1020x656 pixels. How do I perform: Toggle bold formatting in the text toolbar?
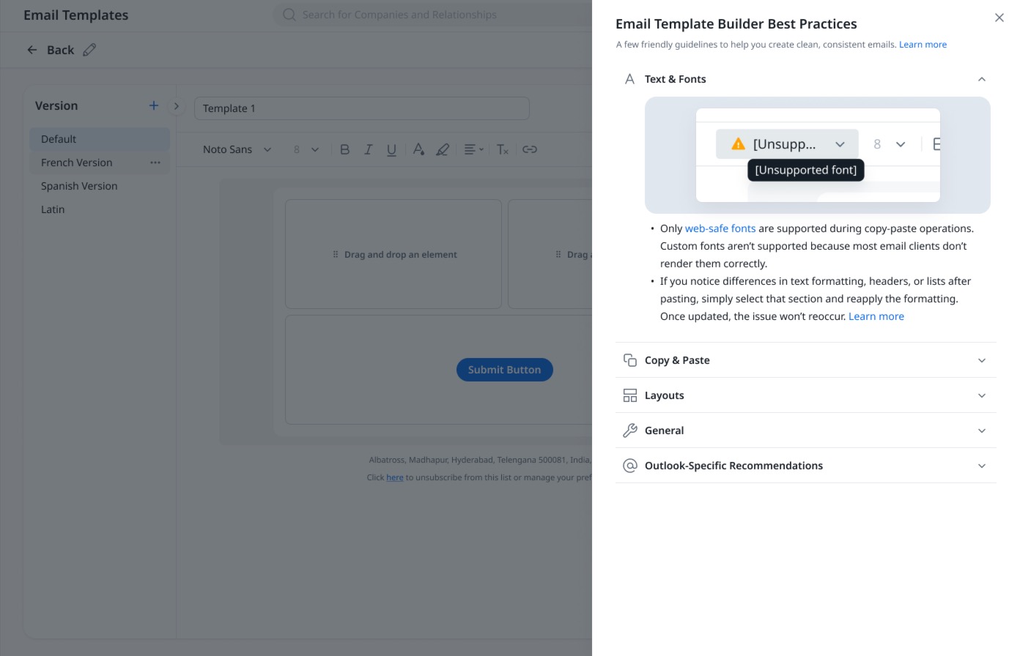[344, 149]
